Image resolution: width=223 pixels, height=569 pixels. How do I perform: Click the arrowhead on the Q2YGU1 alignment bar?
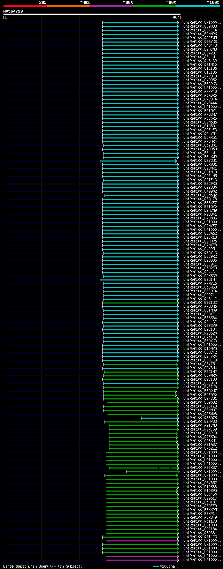click(176, 161)
